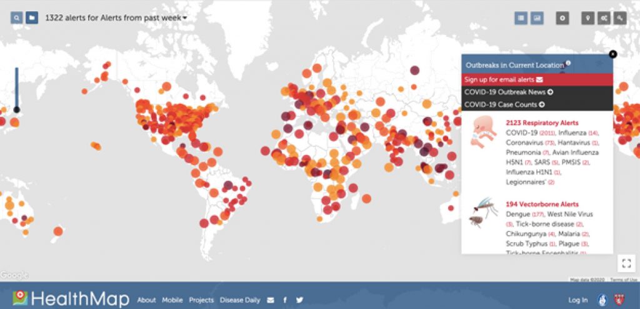
Task: Click Sign up for email alerts
Action: point(503,79)
